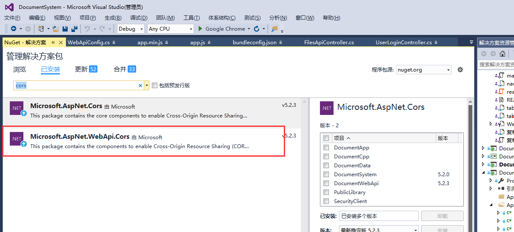
Task: Click .NET icon of Microsoft.AspNet.Cors in list
Action: click(x=17, y=109)
